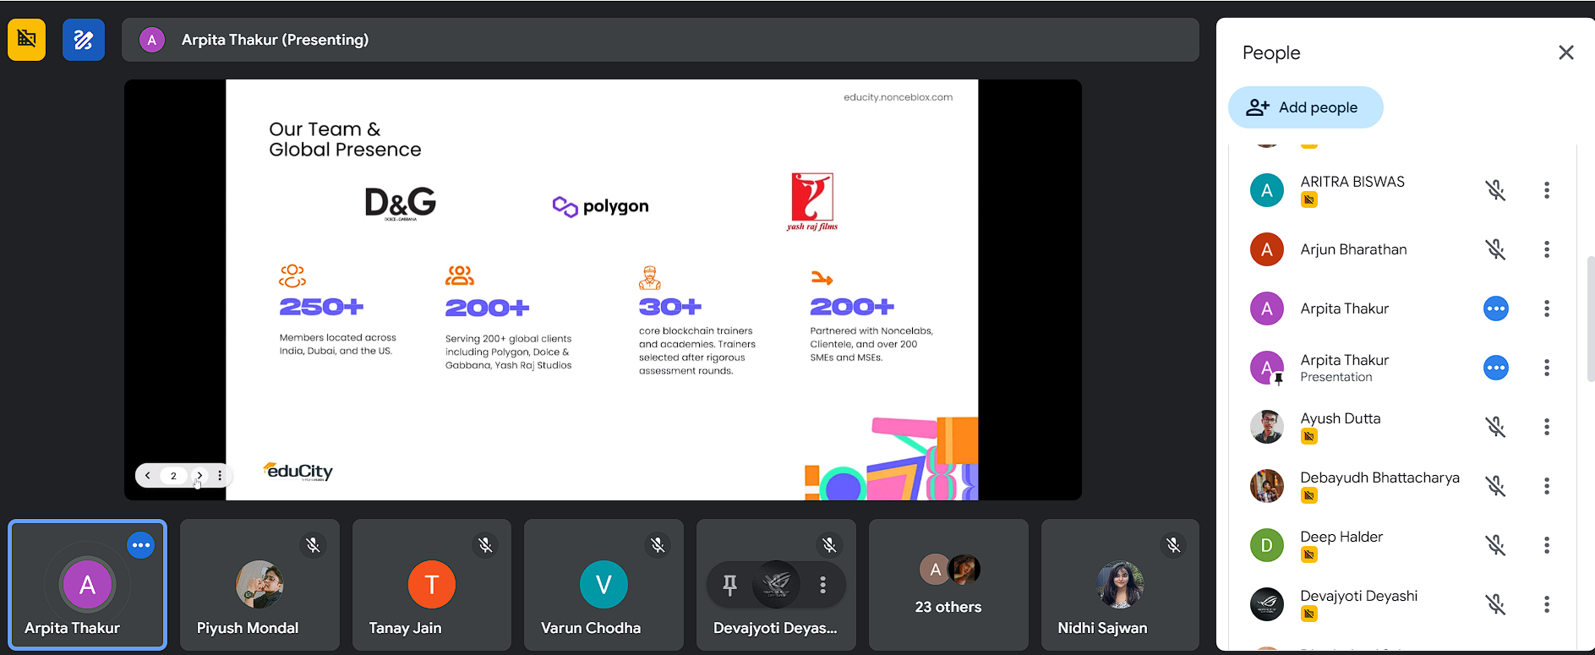The image size is (1595, 655).
Task: Open more options for ARITRA BISWAS
Action: (1547, 190)
